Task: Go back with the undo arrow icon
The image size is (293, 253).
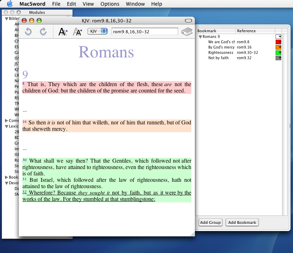Action: pos(28,32)
